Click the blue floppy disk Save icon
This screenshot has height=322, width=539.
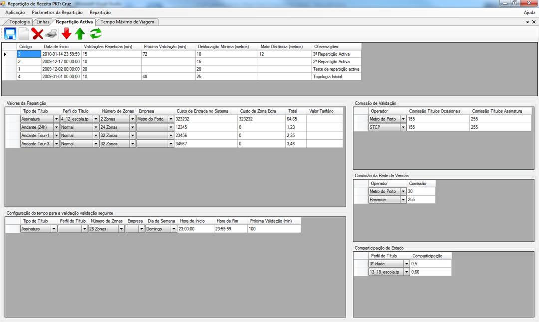[x=10, y=34]
